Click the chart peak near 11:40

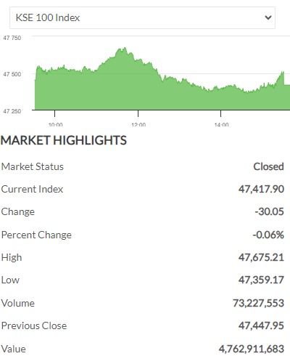pyautogui.click(x=125, y=48)
